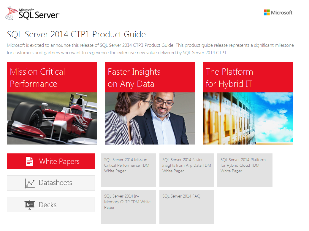Select the Faster Insights on Any Data tile

150,77
